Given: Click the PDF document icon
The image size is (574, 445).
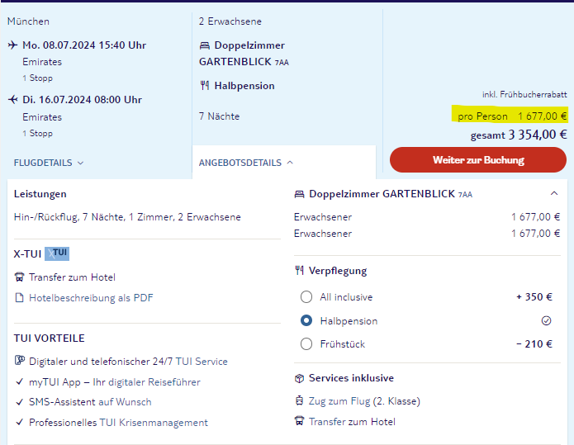Looking at the screenshot, I should coord(19,297).
